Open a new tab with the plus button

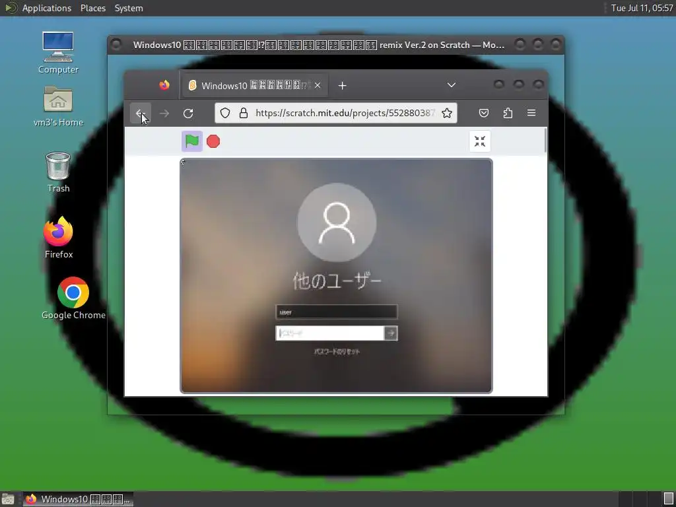coord(343,86)
